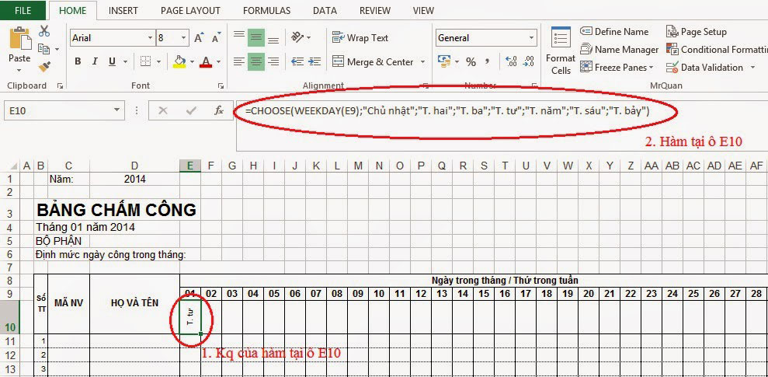Click Data Validation button

(705, 67)
